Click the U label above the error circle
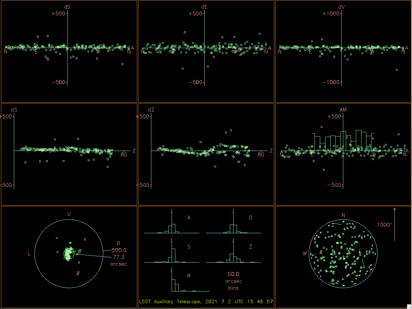This screenshot has width=412, height=309. (69, 214)
